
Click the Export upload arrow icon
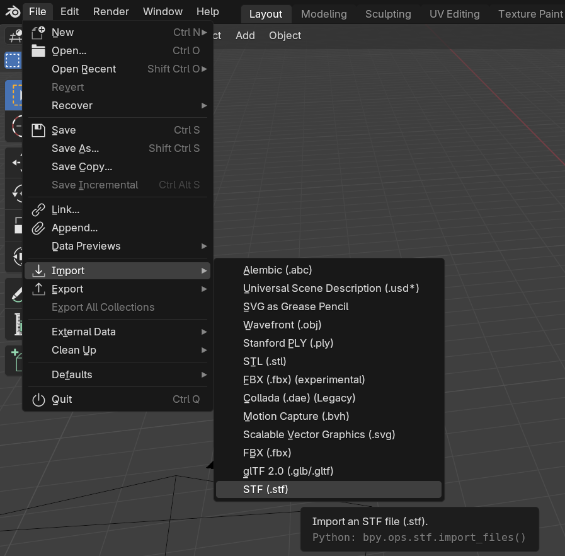coord(38,289)
